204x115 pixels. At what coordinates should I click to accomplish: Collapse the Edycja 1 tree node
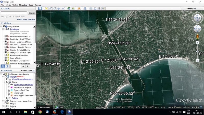[x=5, y=82]
